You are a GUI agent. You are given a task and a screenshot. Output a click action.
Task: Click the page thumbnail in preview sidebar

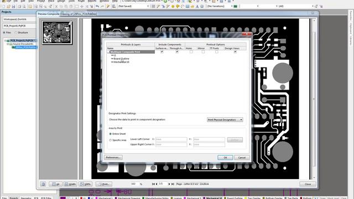point(57,33)
